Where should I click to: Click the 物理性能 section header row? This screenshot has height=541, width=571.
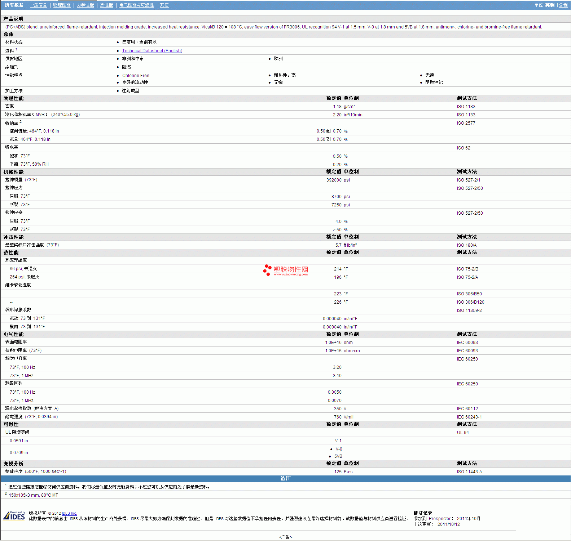coord(14,98)
